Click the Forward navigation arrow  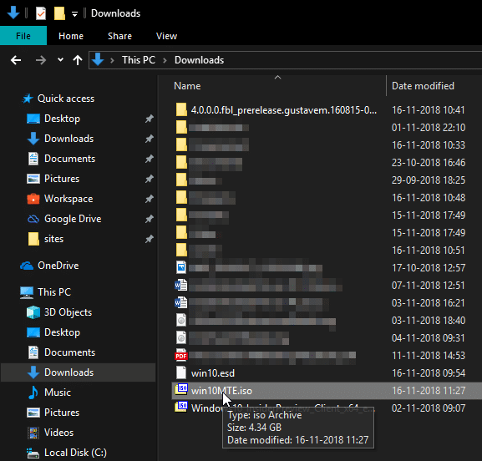(41, 60)
